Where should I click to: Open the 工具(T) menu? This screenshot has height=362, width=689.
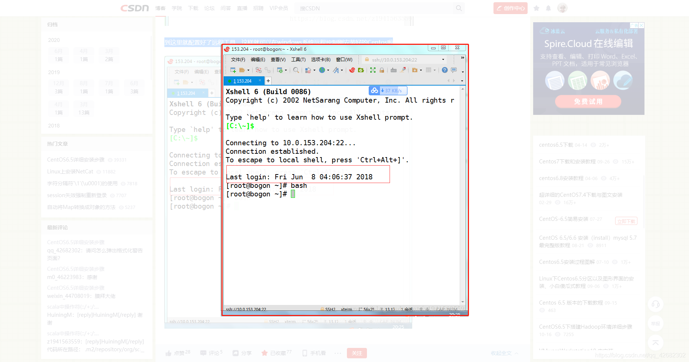[x=298, y=60]
